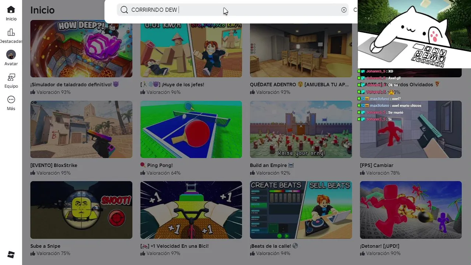Click the Roblox logo at sidebar bottom
471x265 pixels.
pos(11,255)
